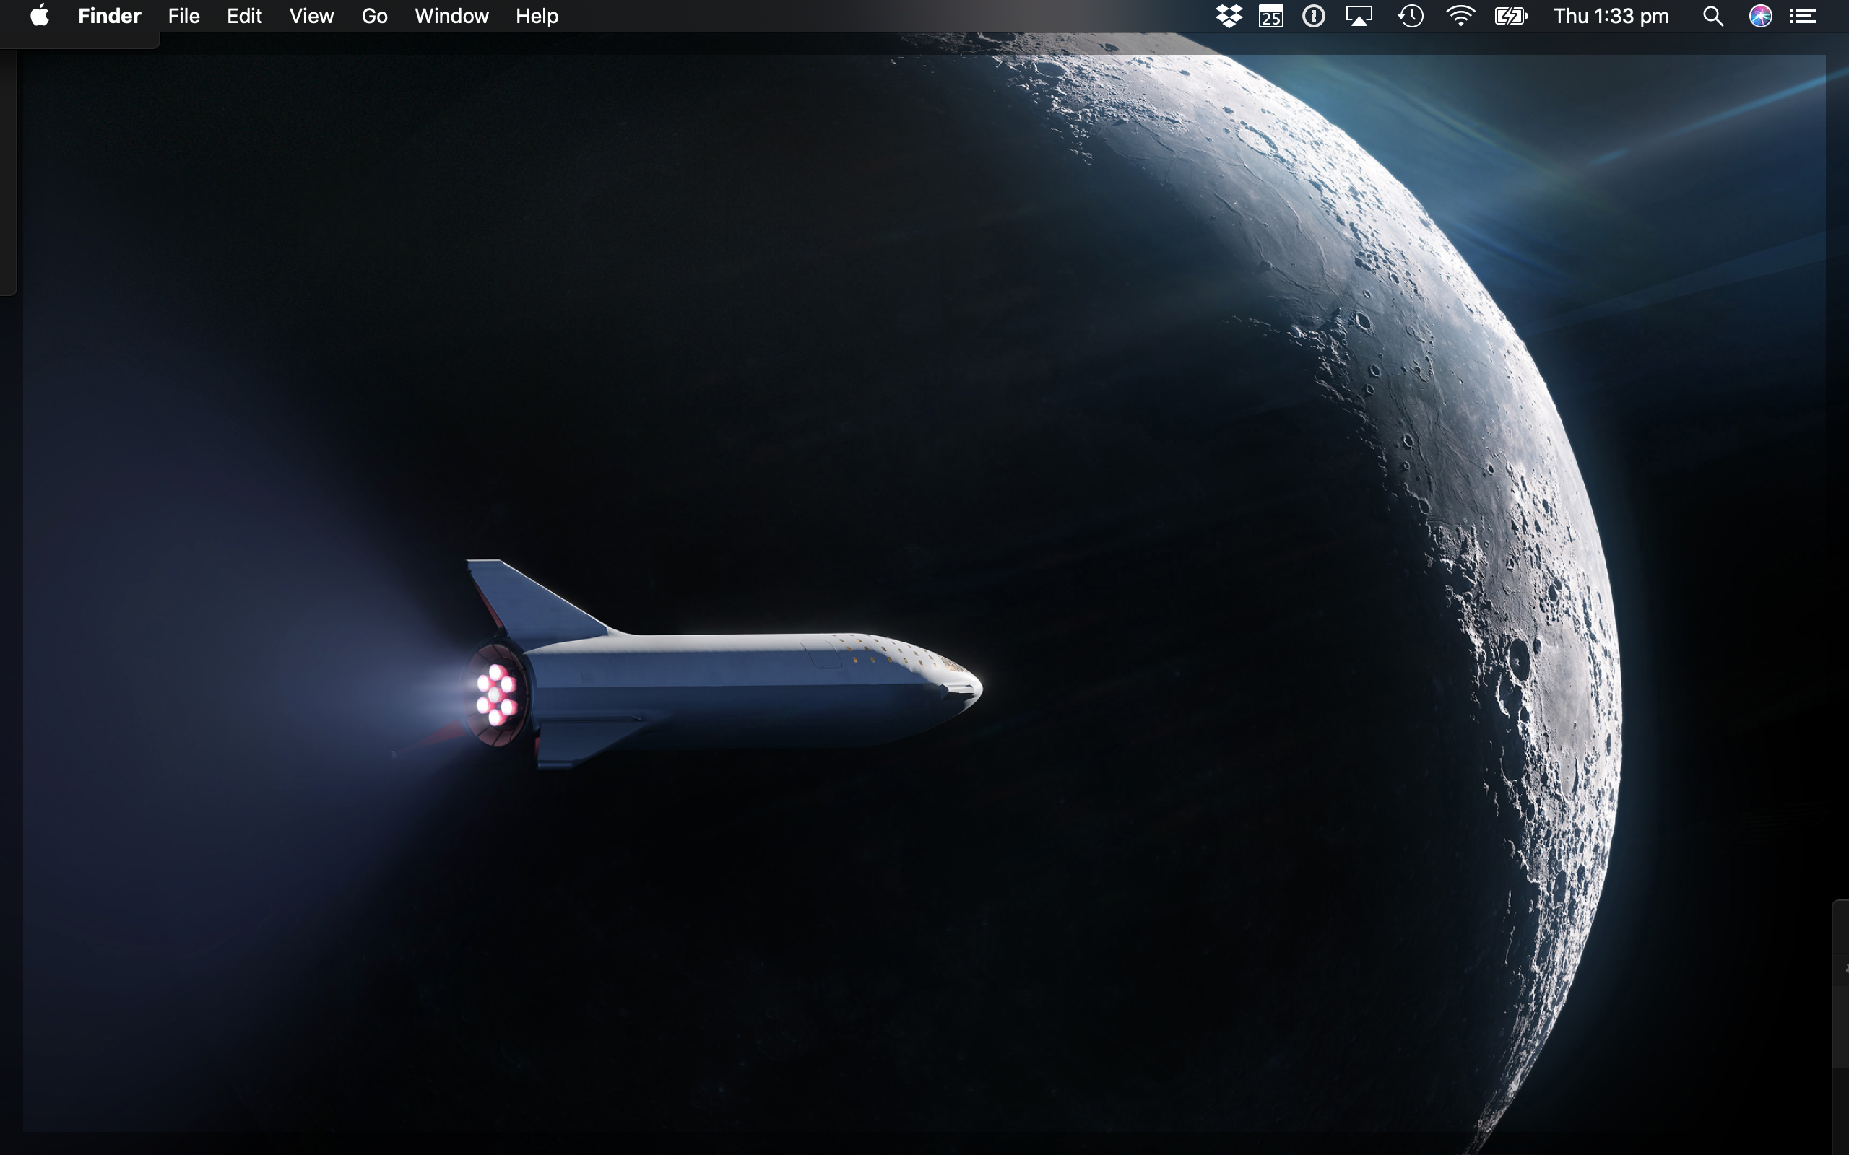
Task: Open the Wi-Fi status menu
Action: pyautogui.click(x=1460, y=16)
